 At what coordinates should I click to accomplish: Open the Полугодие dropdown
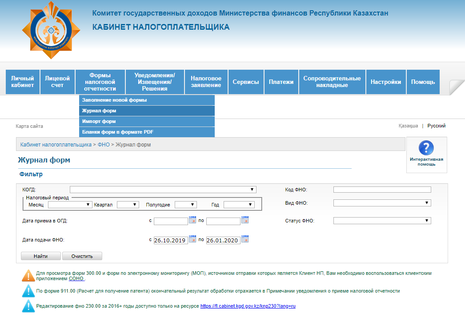[x=186, y=205]
